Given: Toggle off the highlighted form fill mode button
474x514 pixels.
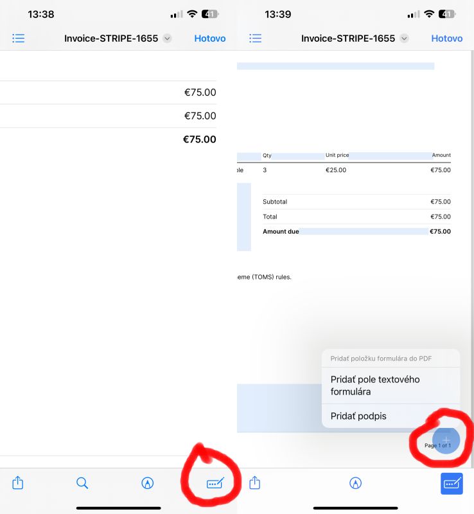Looking at the screenshot, I should [x=452, y=483].
